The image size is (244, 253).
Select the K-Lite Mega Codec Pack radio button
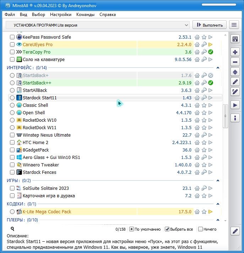point(12,211)
